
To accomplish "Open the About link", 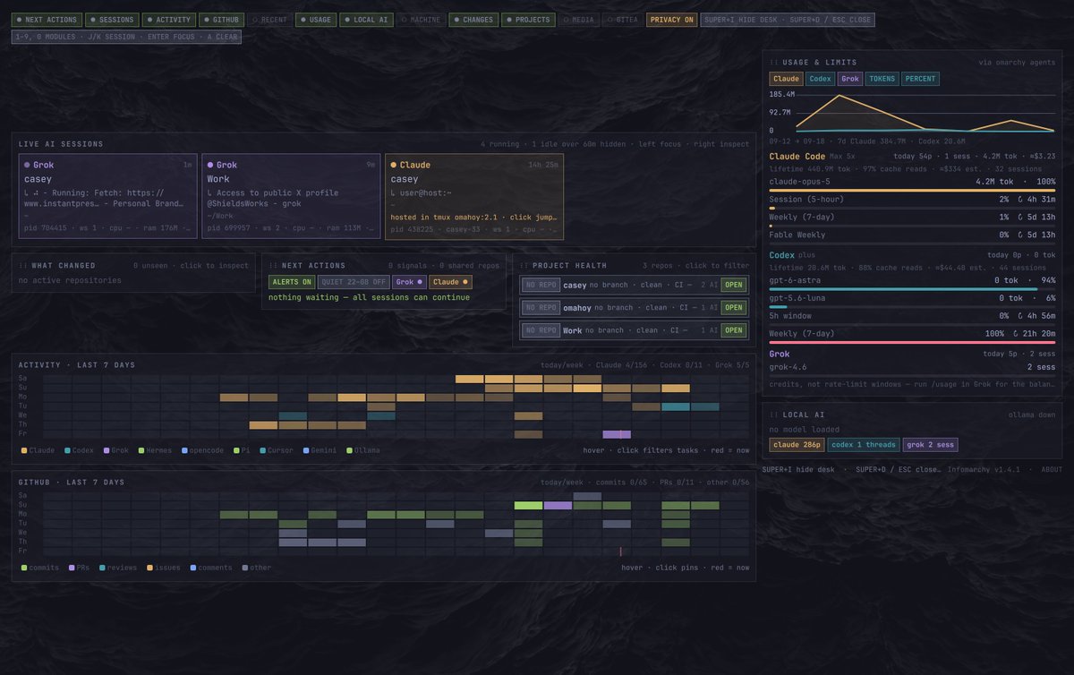I will [x=1052, y=469].
